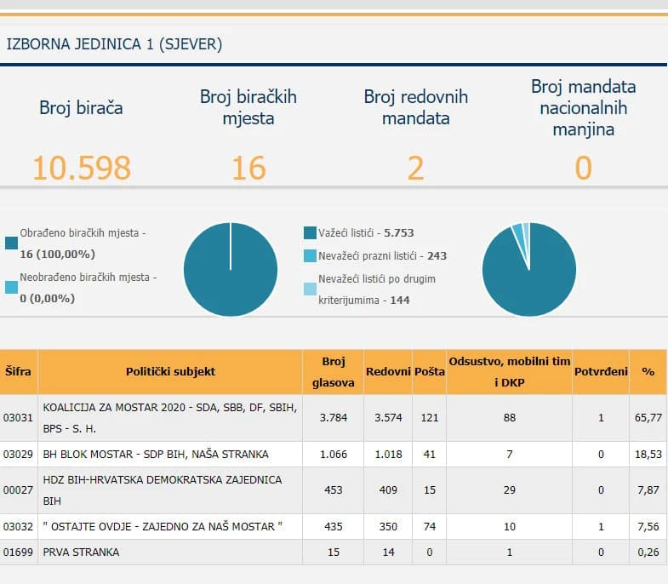Sort by 'Politički subjekt' column header
Image resolution: width=668 pixels, height=584 pixels.
[170, 372]
